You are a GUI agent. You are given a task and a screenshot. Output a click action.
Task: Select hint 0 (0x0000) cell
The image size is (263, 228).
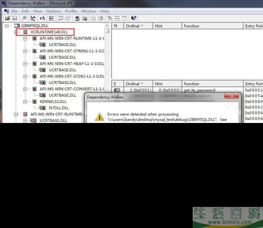tap(169, 90)
